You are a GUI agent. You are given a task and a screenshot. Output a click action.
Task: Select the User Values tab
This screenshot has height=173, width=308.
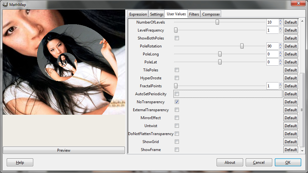point(176,14)
